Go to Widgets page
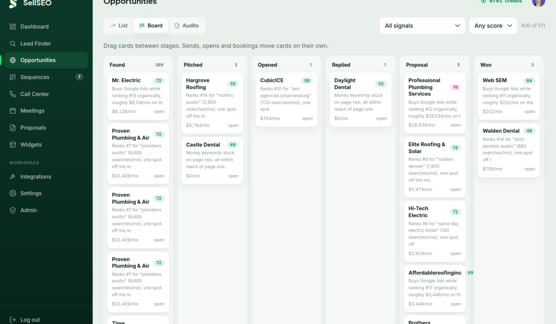Image resolution: width=556 pixels, height=324 pixels. coord(46,144)
